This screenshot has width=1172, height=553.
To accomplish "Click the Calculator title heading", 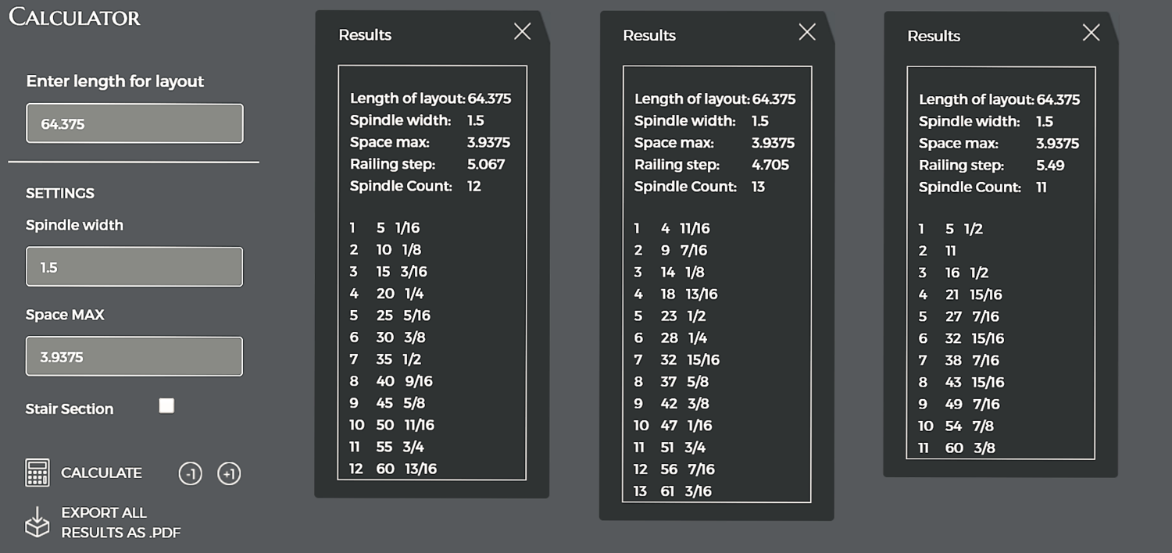I will coord(75,17).
